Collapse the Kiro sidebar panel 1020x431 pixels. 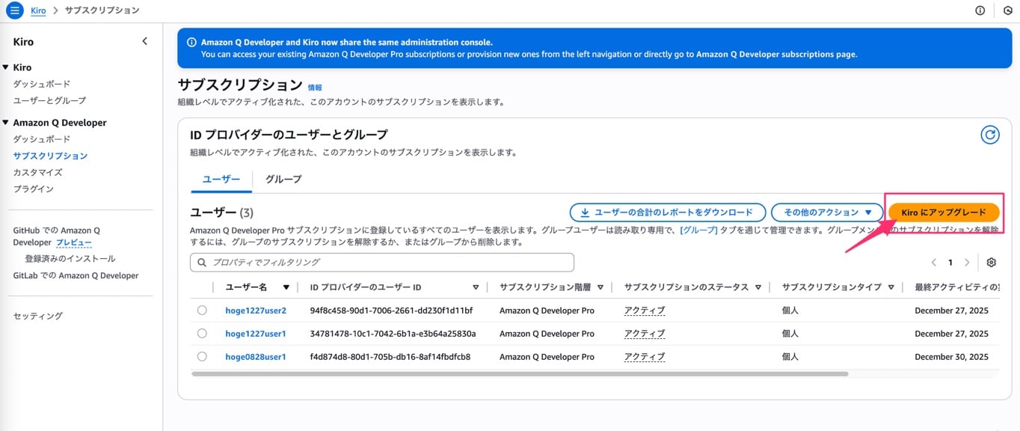pyautogui.click(x=145, y=42)
